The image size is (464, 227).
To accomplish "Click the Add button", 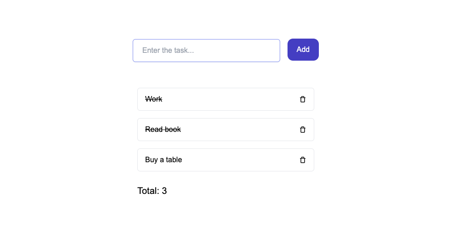I will click(303, 50).
